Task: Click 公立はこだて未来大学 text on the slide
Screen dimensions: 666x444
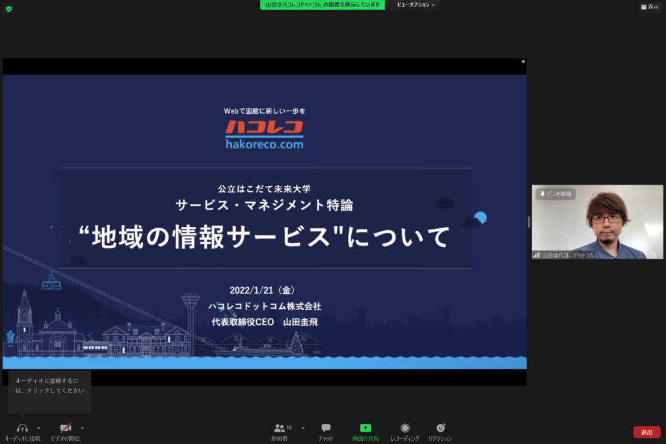Action: coord(264,189)
